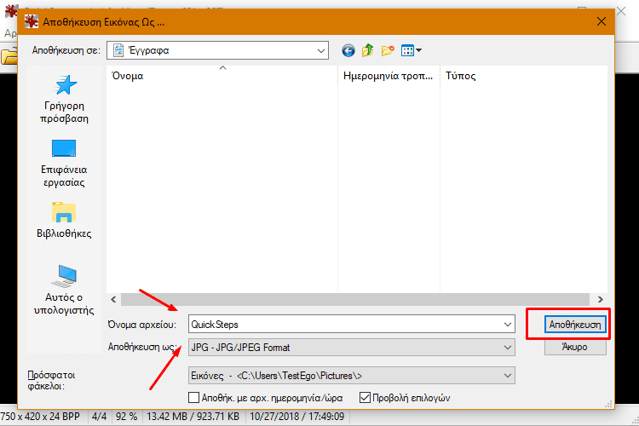Sort by Όνομα column header
This screenshot has height=426, width=639.
(222, 76)
